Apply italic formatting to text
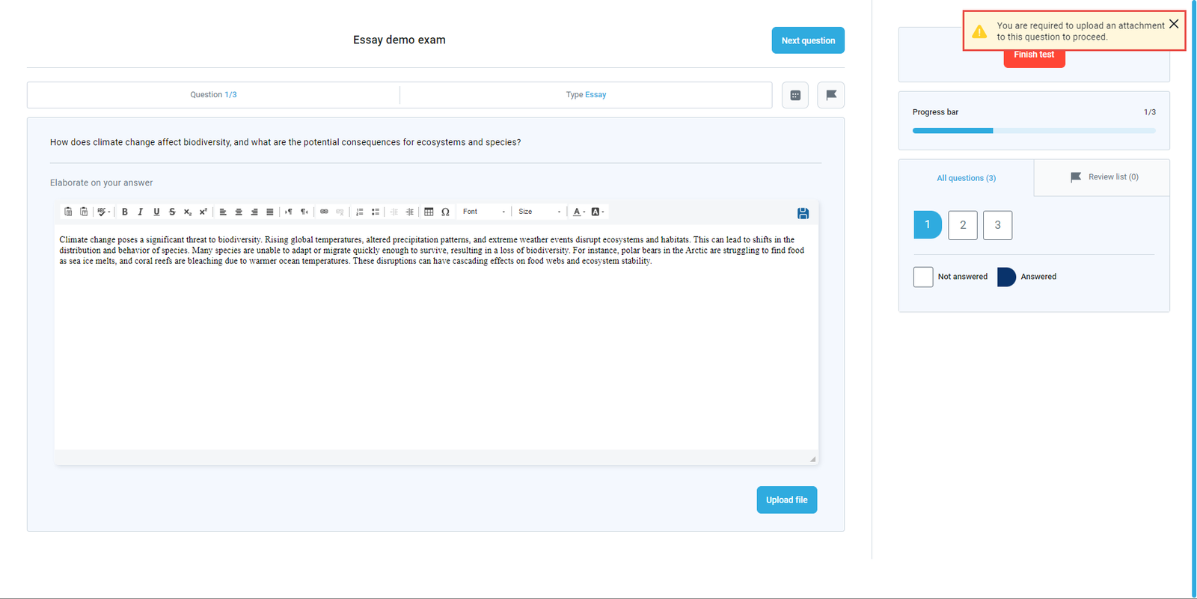Viewport: 1197px width, 599px height. tap(140, 212)
